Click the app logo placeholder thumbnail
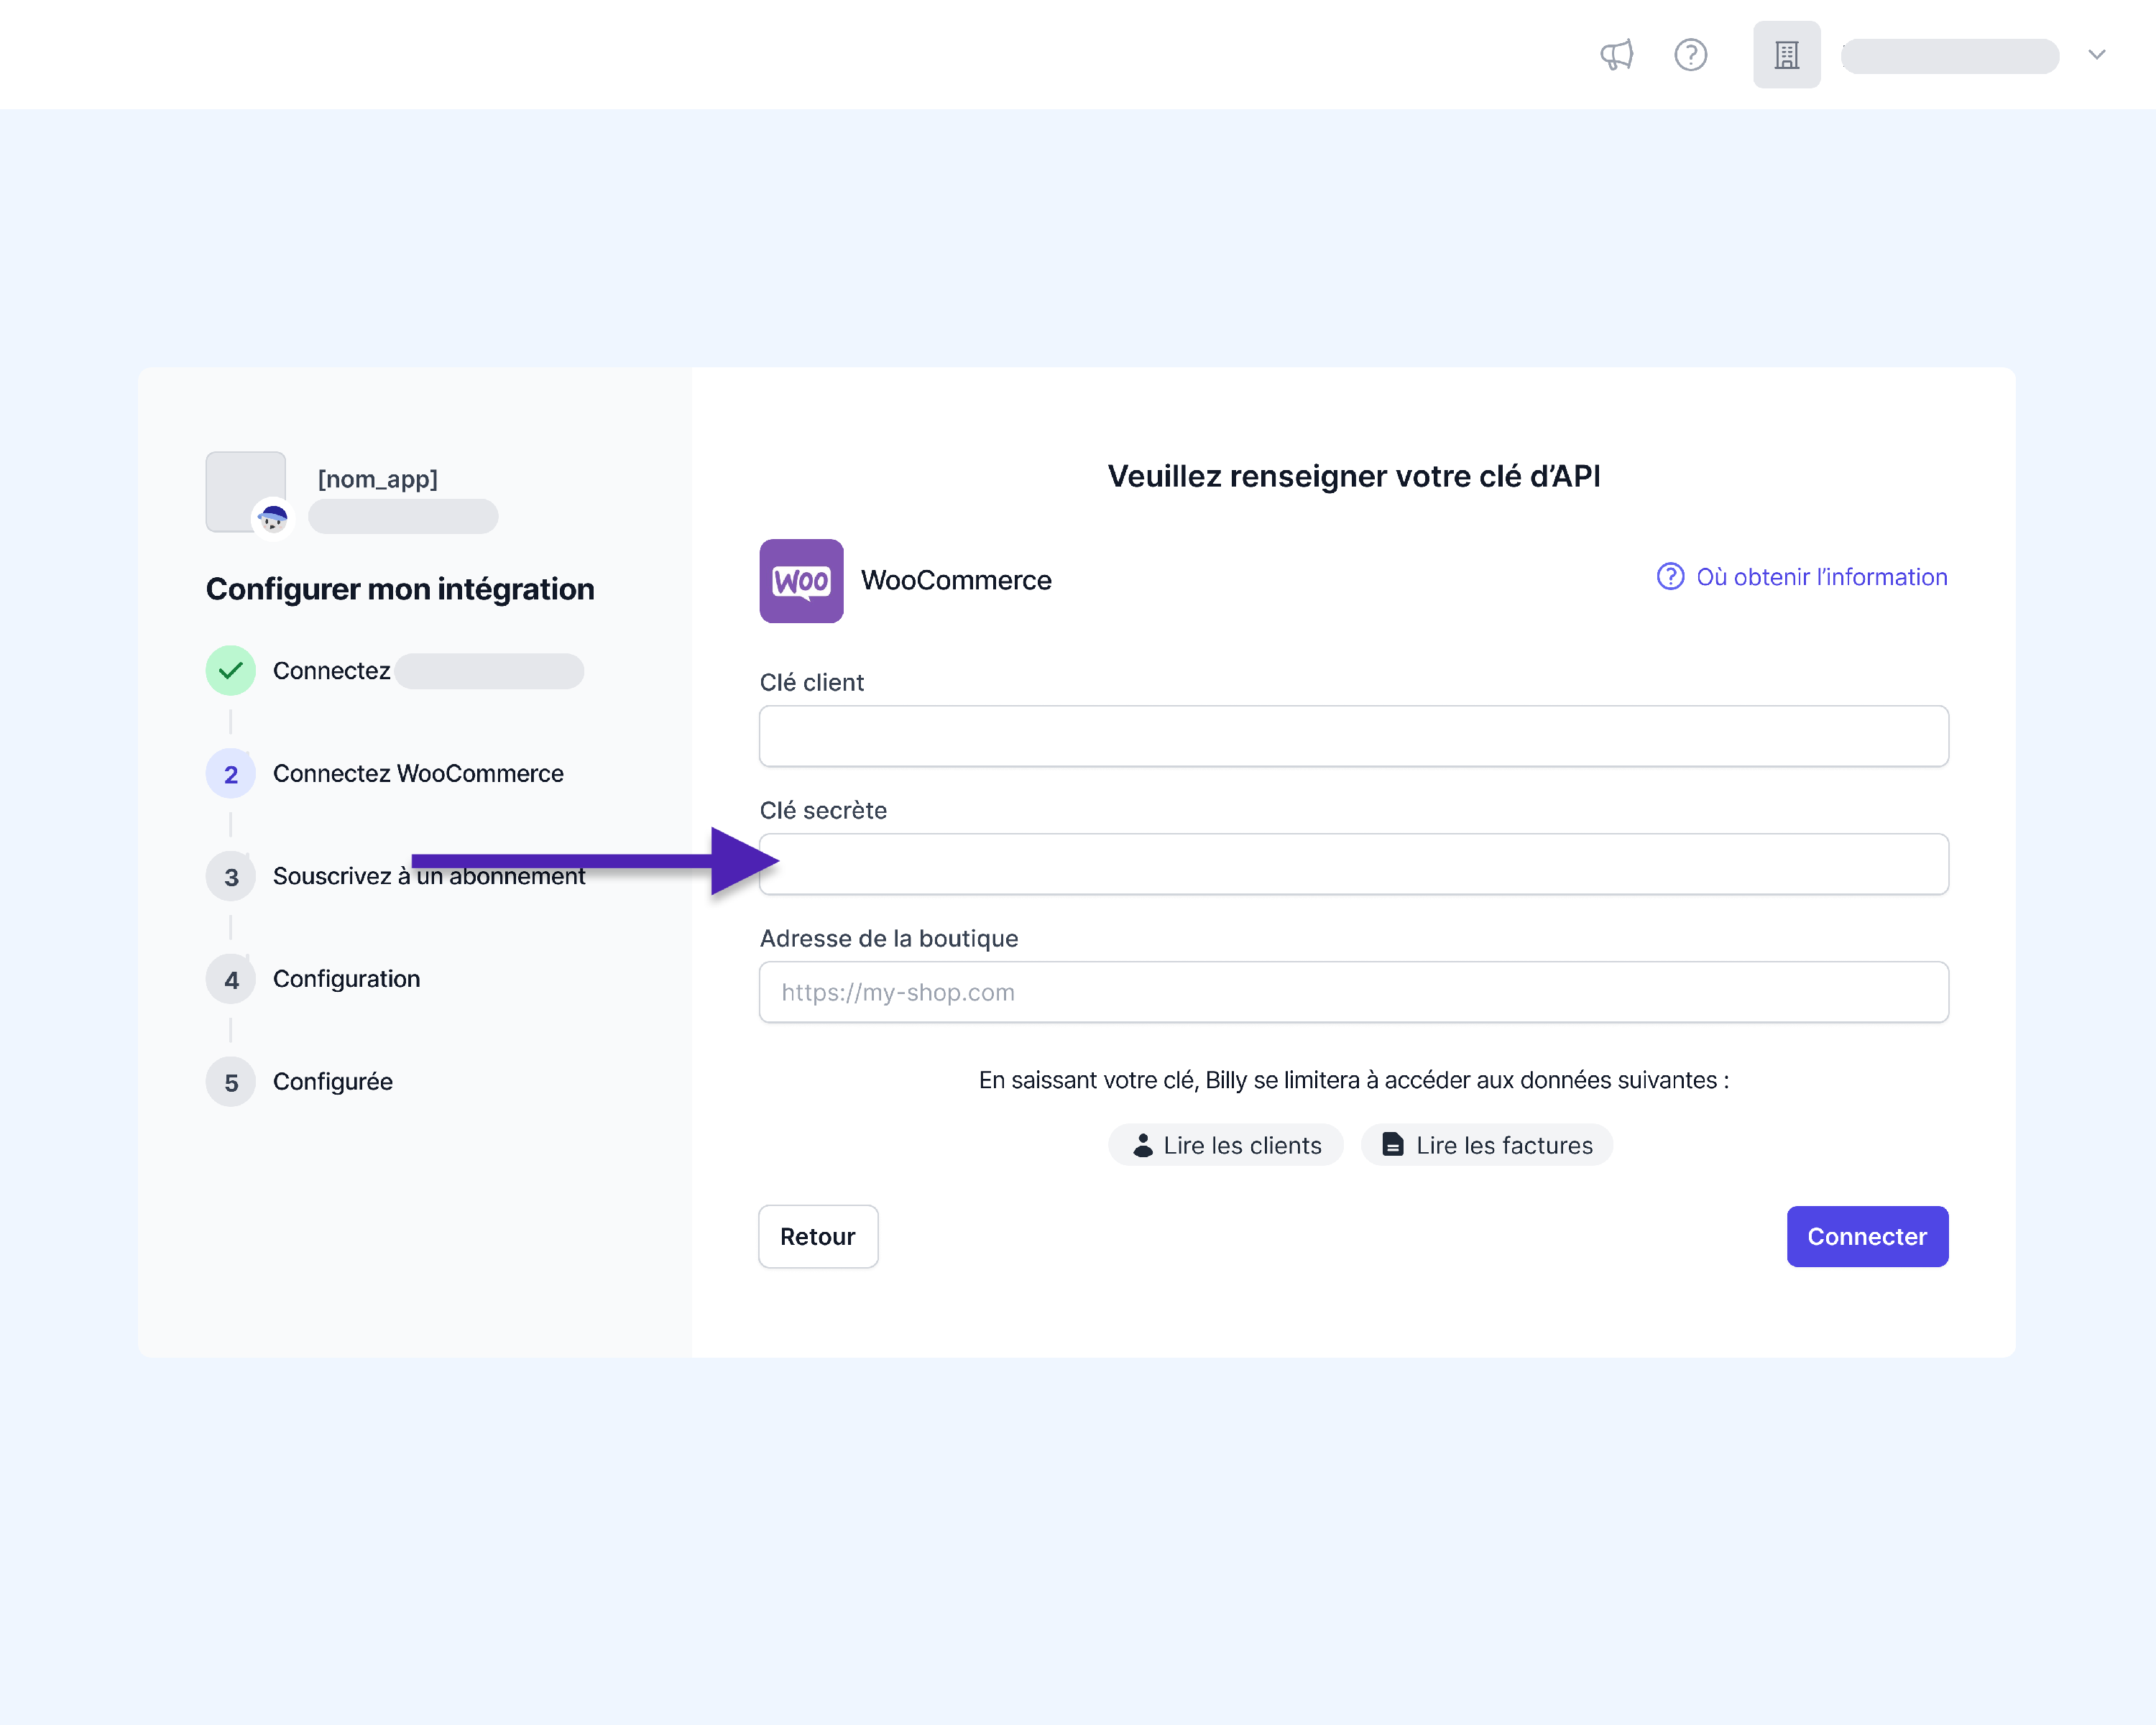 (x=245, y=491)
